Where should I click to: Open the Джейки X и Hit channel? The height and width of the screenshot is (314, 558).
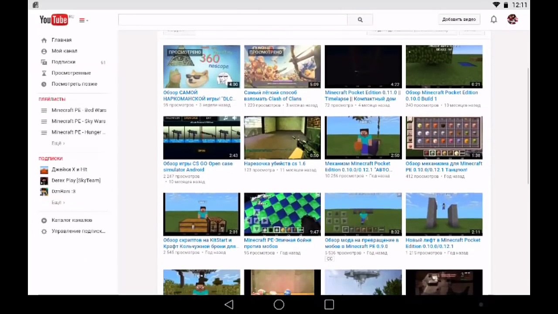(69, 169)
